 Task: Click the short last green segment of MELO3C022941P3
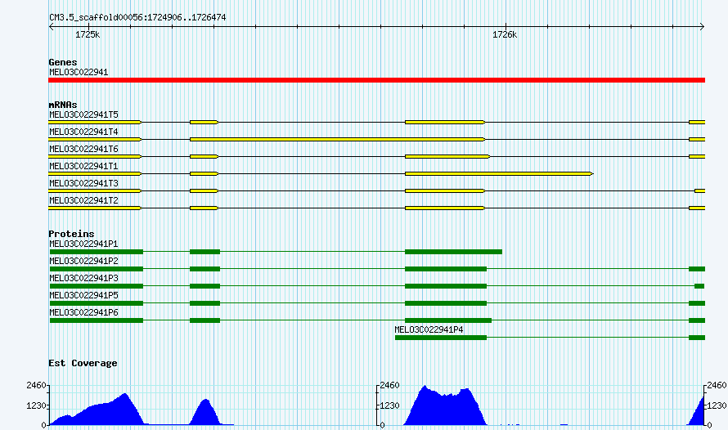(x=699, y=286)
